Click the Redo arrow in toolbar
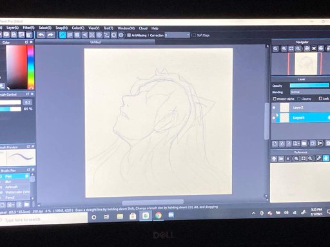Image resolution: width=330 pixels, height=247 pixels. [50, 35]
